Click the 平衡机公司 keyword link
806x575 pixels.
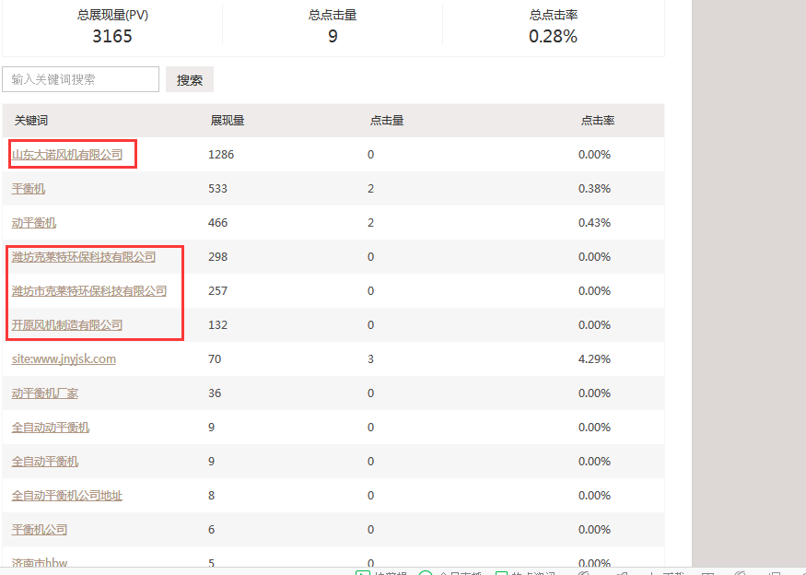40,530
